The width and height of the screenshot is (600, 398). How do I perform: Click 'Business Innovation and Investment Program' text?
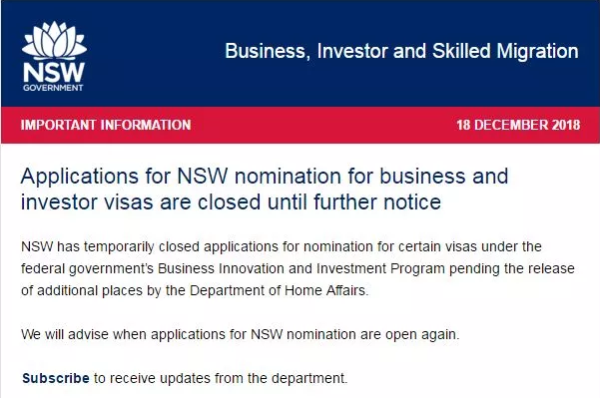[301, 268]
